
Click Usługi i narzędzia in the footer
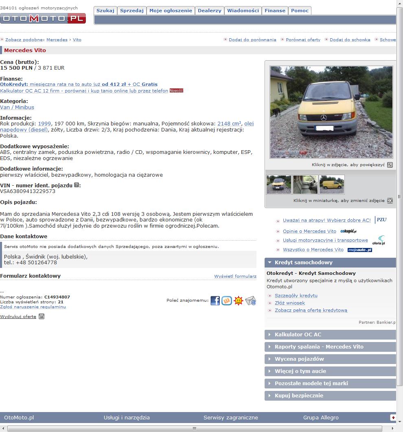[x=127, y=418]
